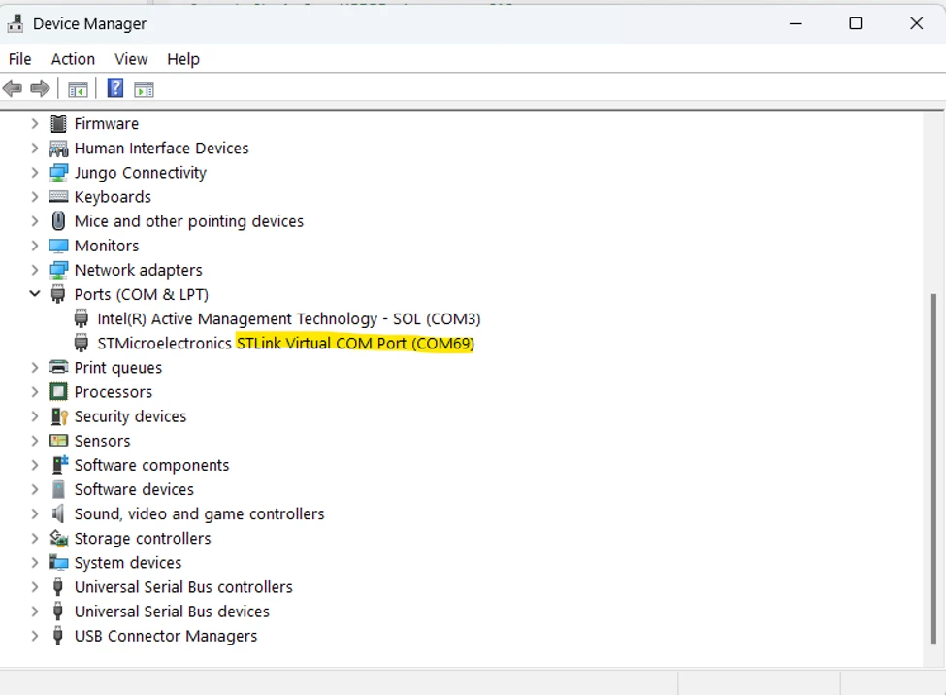Expand the Human Interface Devices node
The image size is (946, 695).
point(34,148)
